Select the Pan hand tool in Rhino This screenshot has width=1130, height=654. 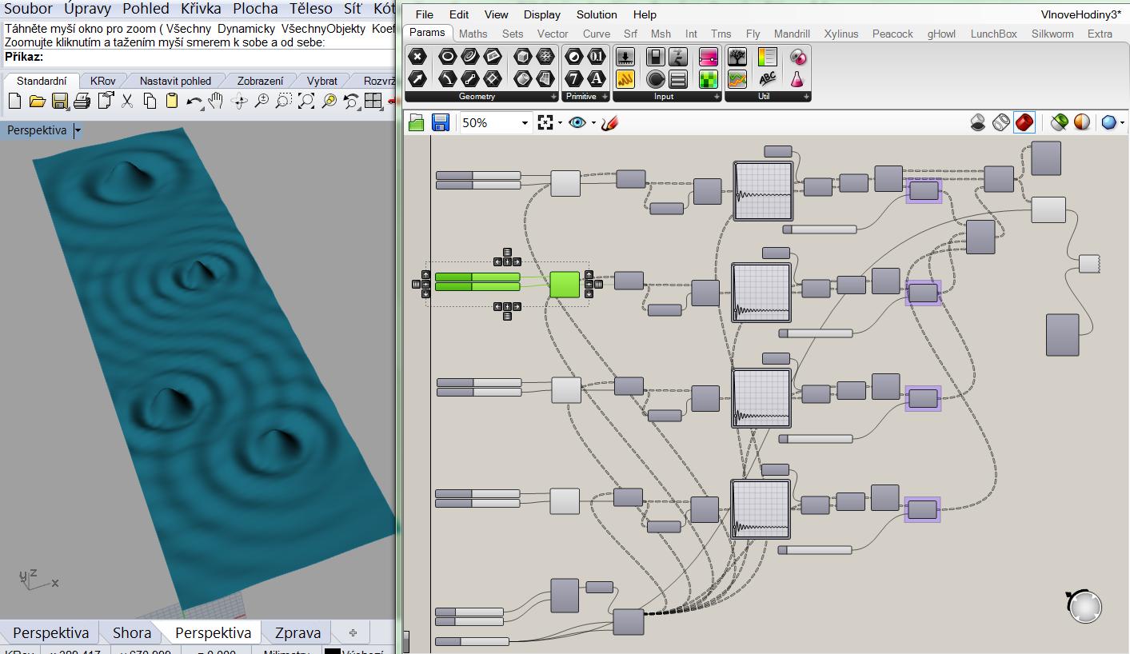(x=215, y=101)
